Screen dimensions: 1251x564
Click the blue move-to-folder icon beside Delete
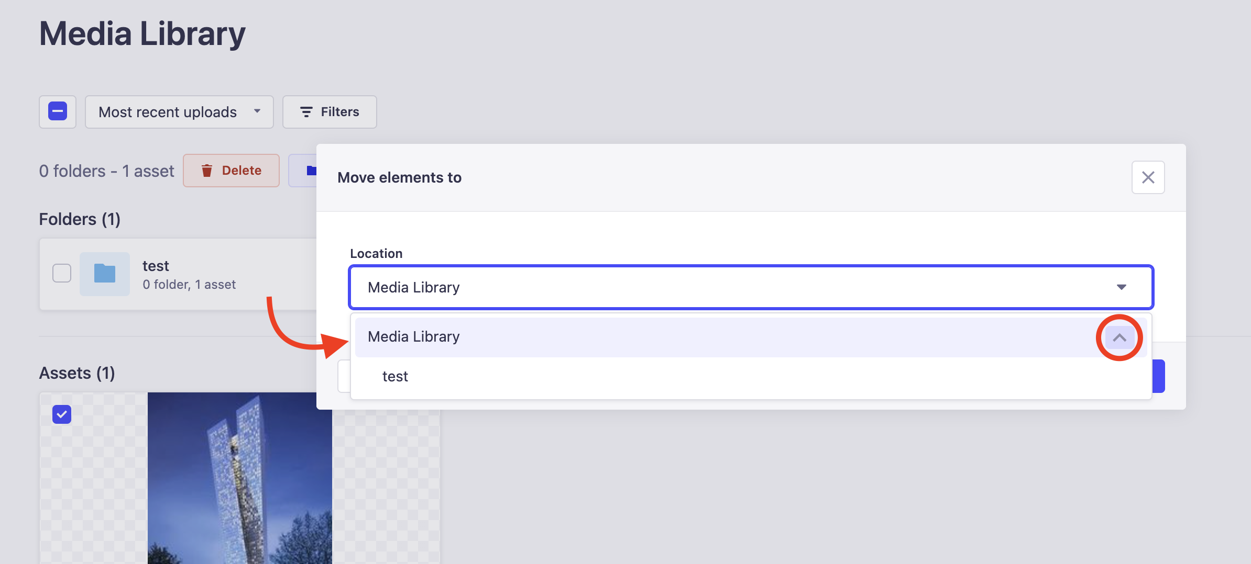click(311, 170)
